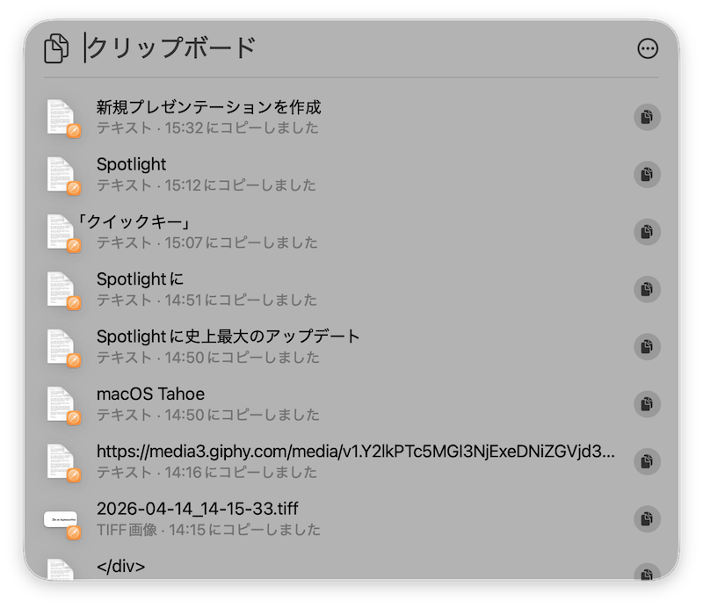Select the Spotlight text clipboard entry
The height and width of the screenshot is (608, 703).
tap(132, 165)
